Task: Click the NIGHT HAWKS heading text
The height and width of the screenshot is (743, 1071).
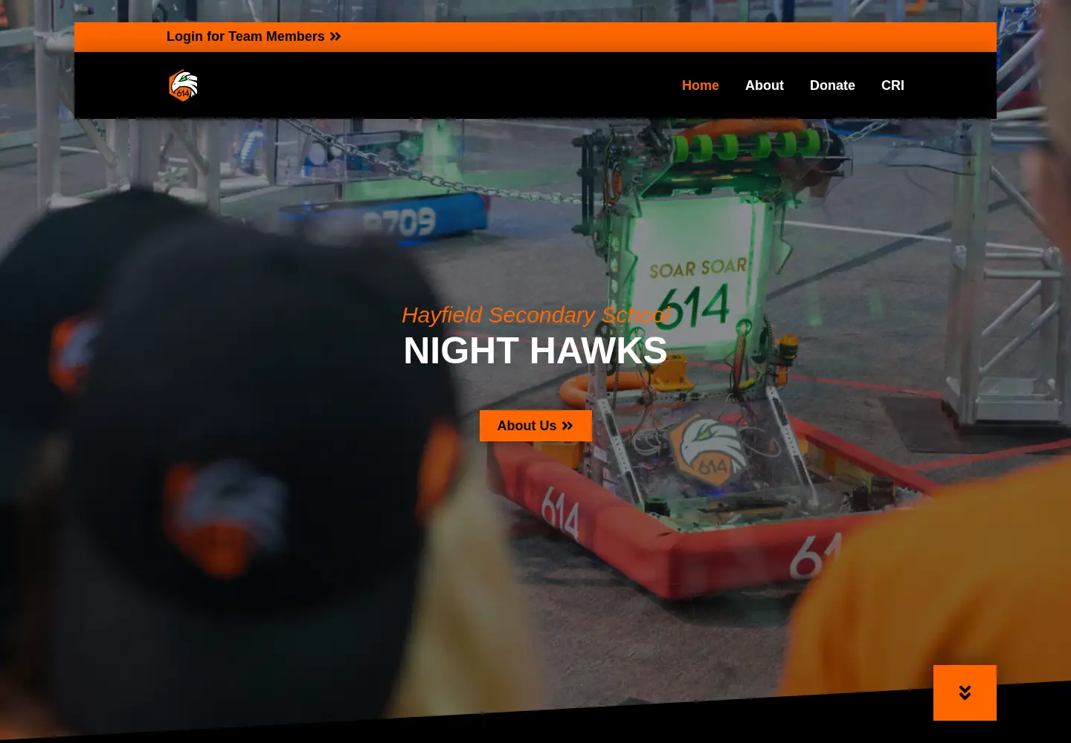Action: pos(535,351)
